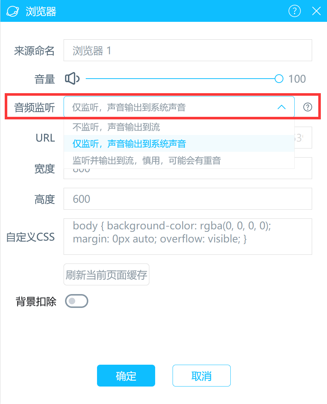Click the 高度 input field showing 600

[x=188, y=199]
